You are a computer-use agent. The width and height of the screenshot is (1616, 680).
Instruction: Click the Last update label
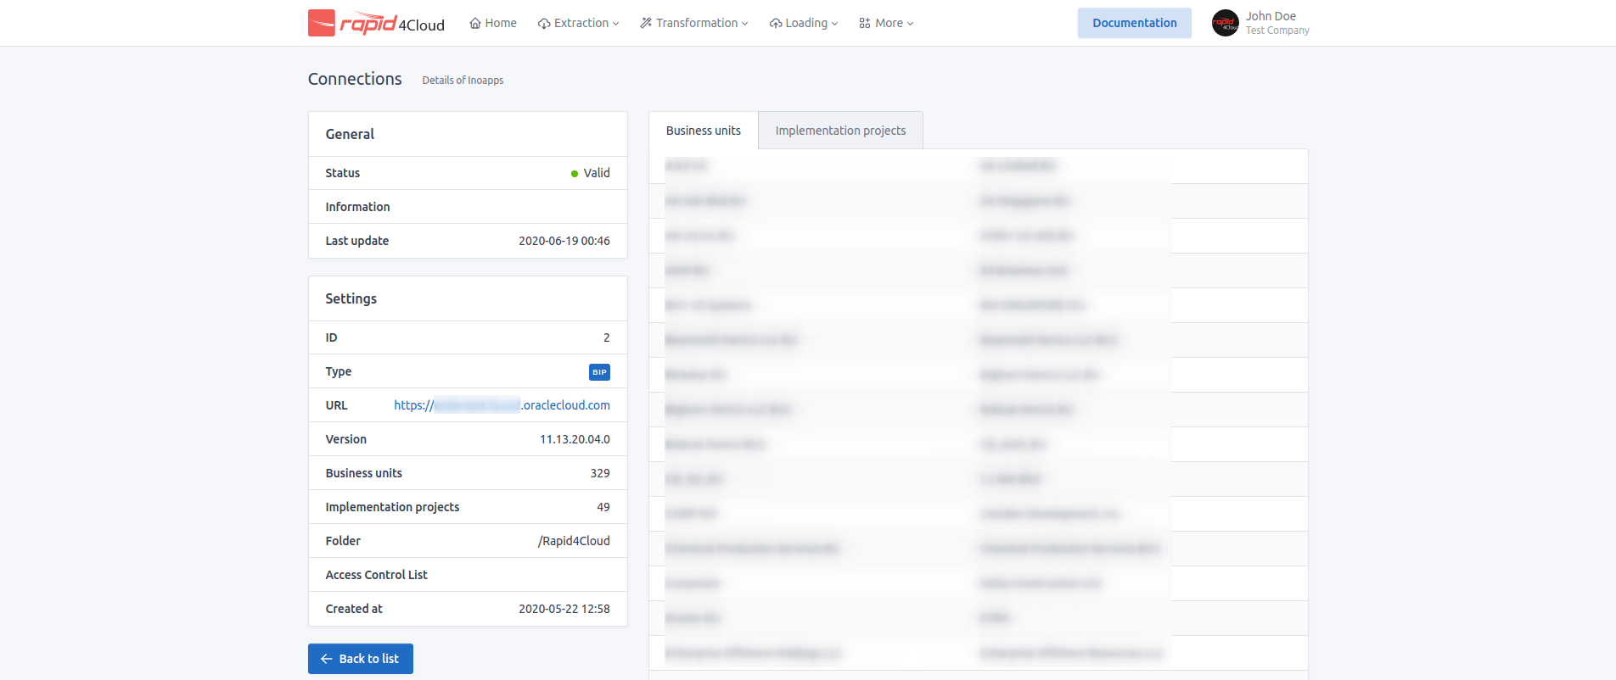(x=357, y=241)
